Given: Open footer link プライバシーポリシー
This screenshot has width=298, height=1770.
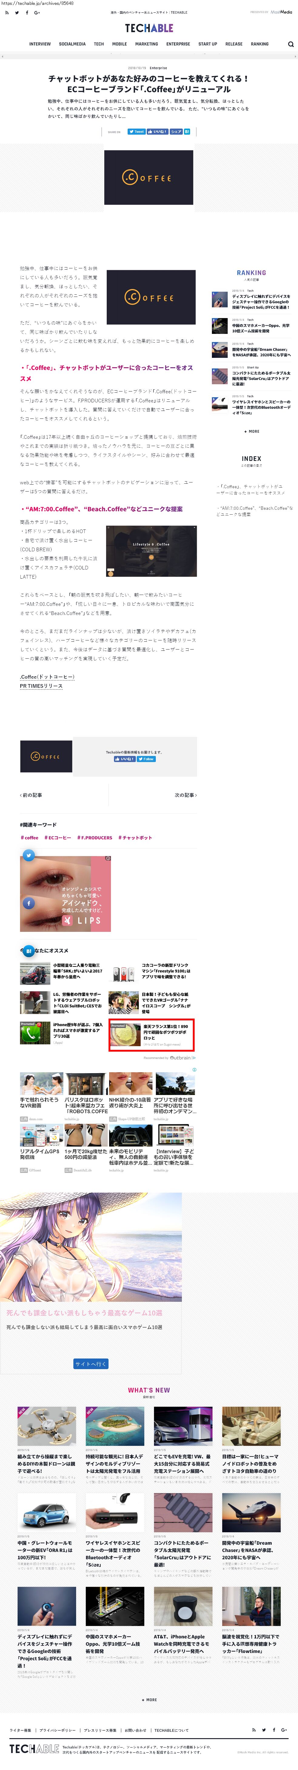Looking at the screenshot, I should 58,1730.
